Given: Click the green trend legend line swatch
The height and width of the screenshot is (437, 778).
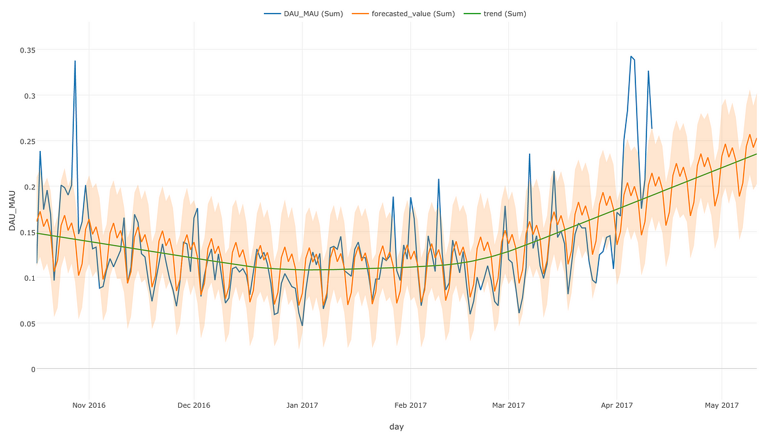Looking at the screenshot, I should [x=473, y=14].
